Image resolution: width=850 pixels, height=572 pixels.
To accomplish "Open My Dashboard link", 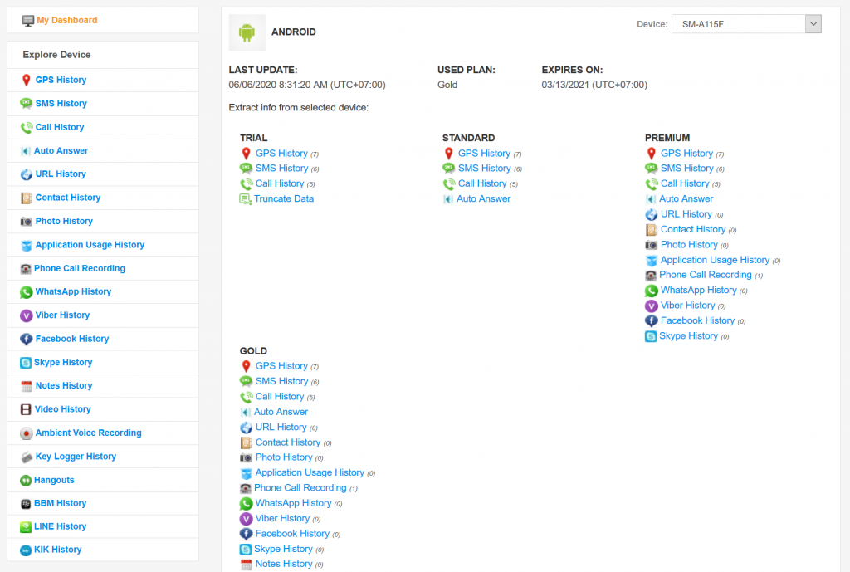I will click(67, 20).
